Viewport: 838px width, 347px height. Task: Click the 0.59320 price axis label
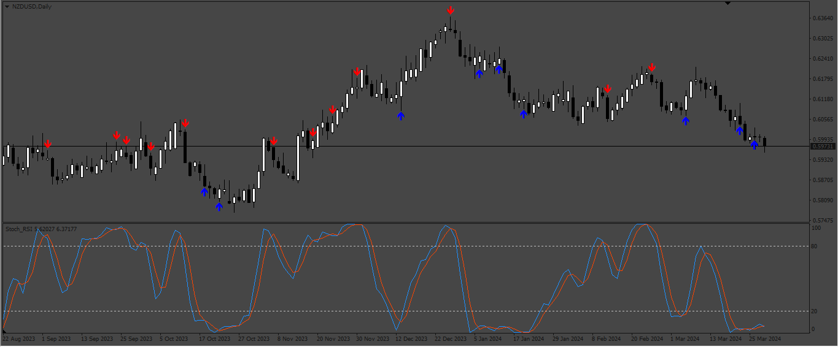tap(823, 159)
